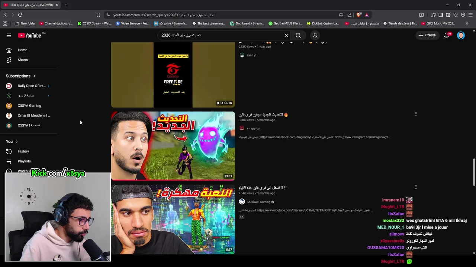Open the Brave Shields lion icon
The image size is (476, 267).
[358, 15]
